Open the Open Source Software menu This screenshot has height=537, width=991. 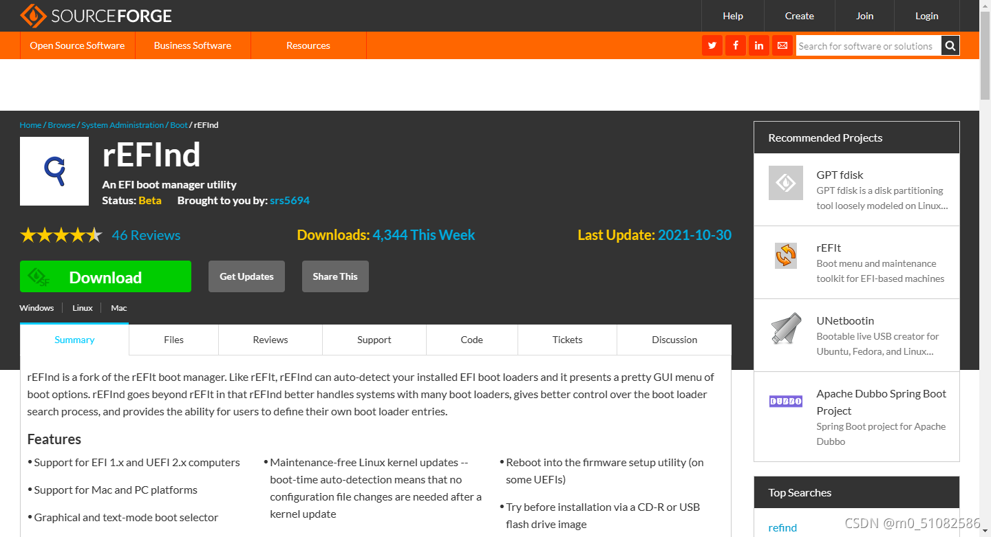tap(78, 45)
